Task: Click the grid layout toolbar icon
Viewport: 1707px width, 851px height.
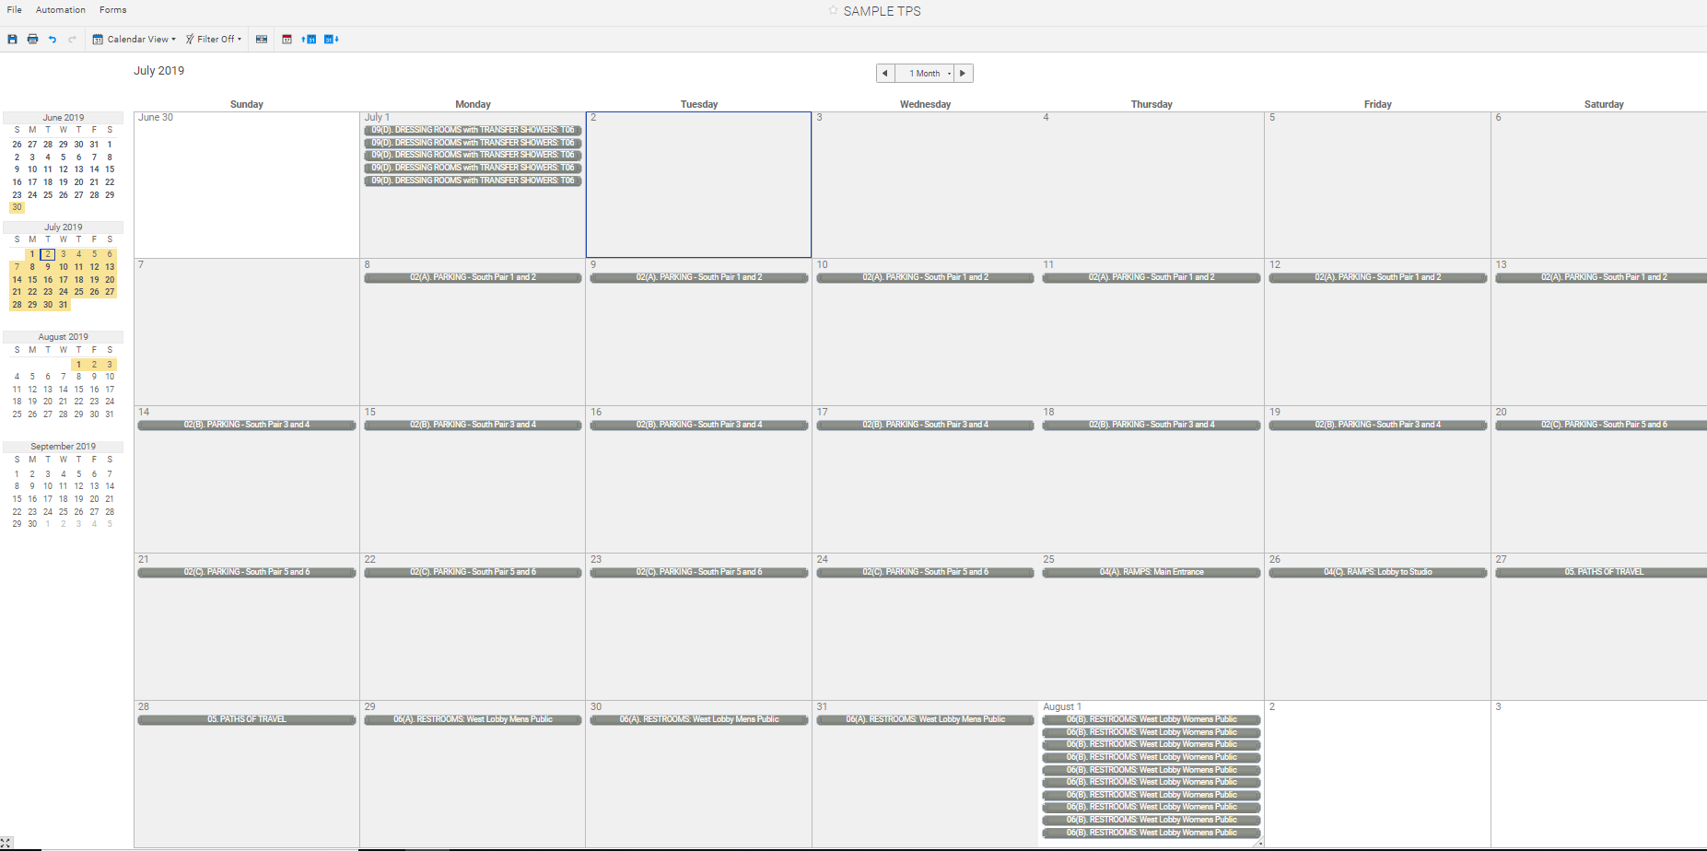Action: (262, 39)
